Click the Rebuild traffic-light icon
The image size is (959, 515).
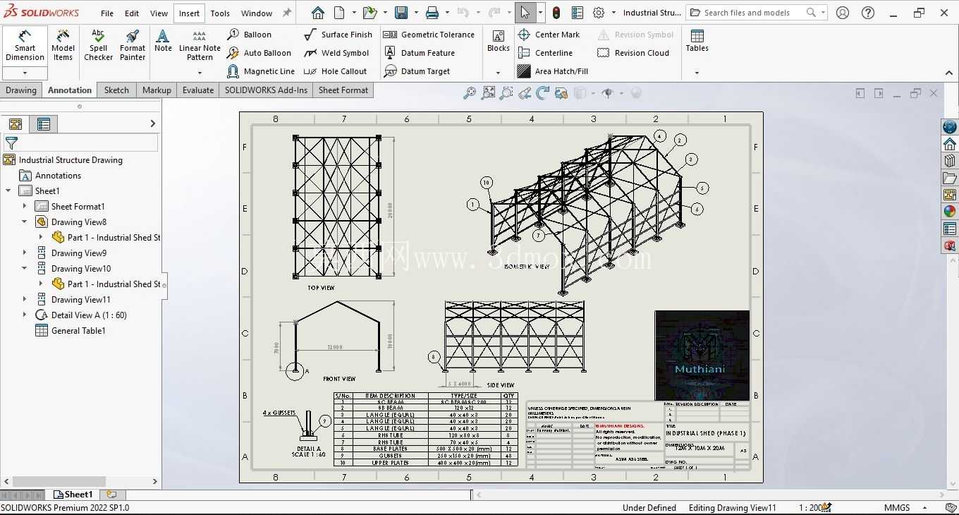pos(556,13)
